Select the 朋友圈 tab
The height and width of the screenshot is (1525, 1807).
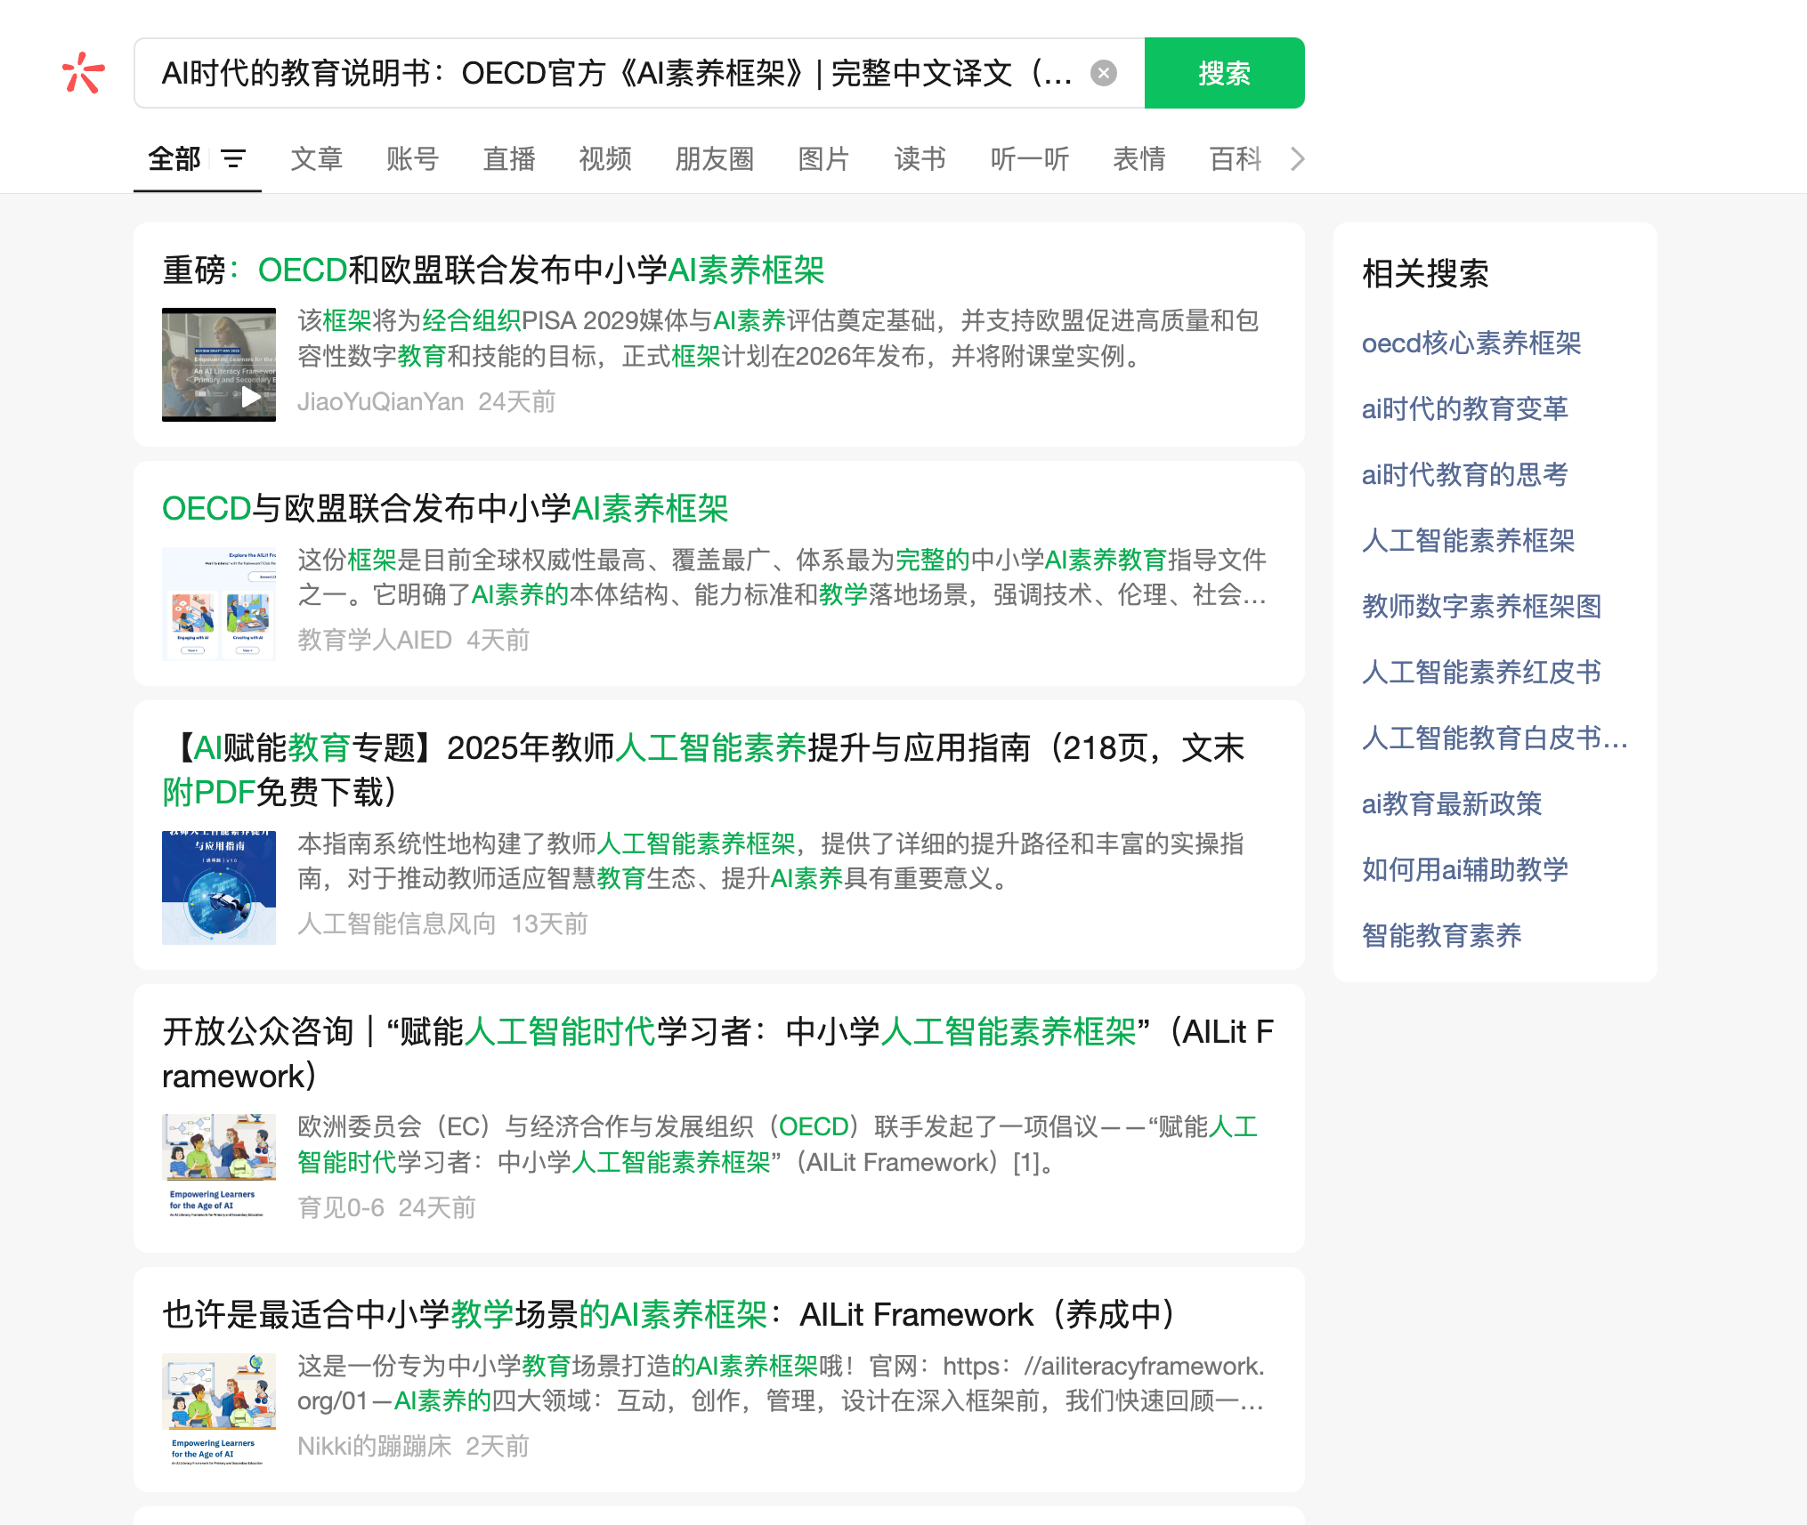coord(714,159)
